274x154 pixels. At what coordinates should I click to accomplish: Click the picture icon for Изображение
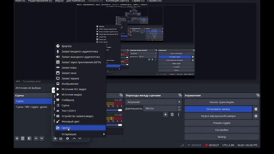coord(58,84)
